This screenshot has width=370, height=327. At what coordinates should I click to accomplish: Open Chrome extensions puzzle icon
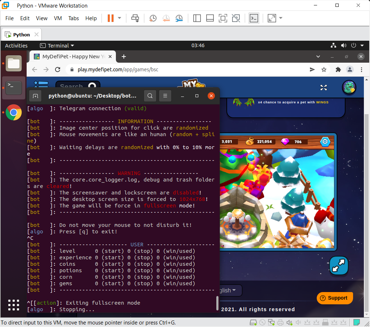(x=338, y=70)
